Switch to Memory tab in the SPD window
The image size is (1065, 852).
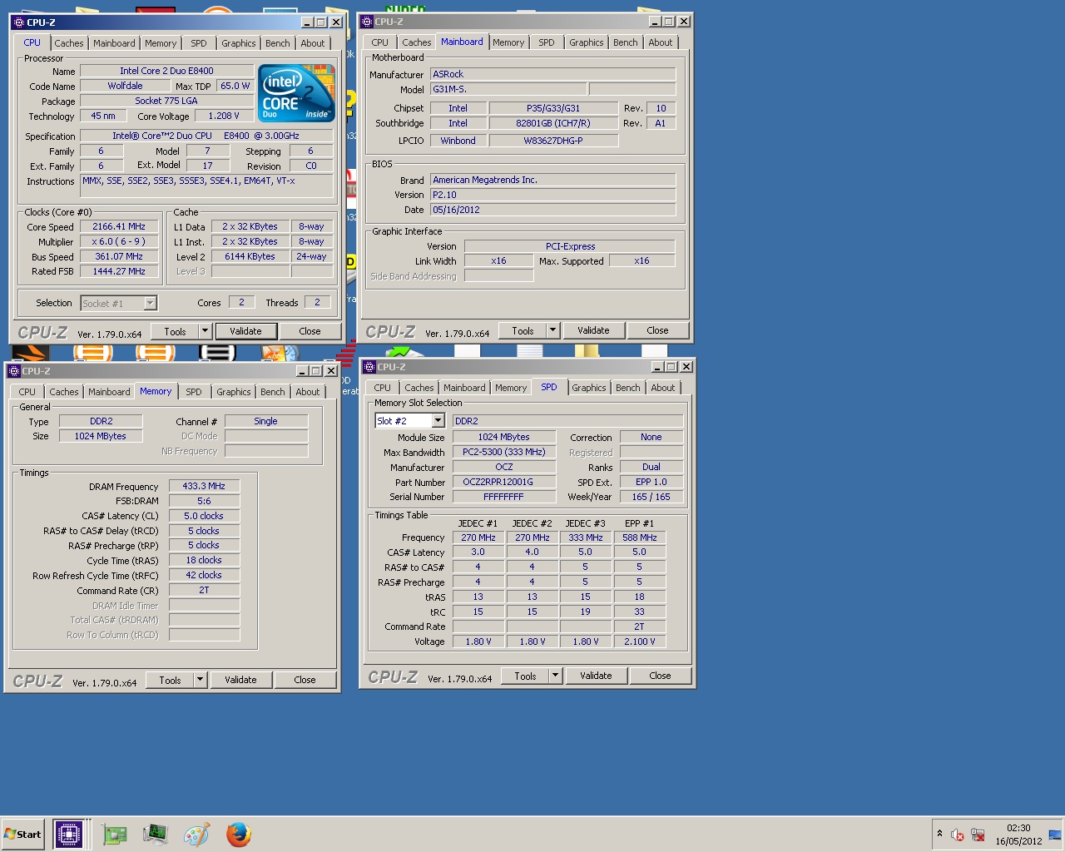(x=511, y=388)
